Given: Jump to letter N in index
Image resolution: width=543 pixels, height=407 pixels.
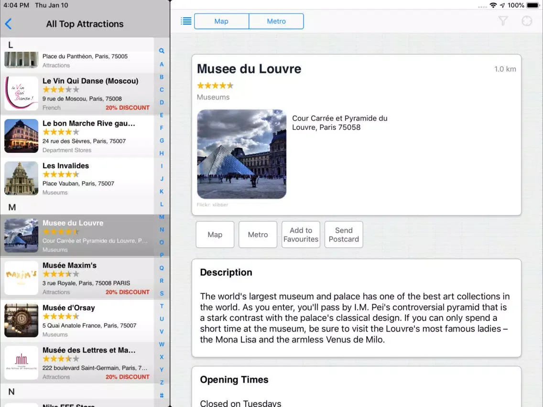Looking at the screenshot, I should coord(162,230).
